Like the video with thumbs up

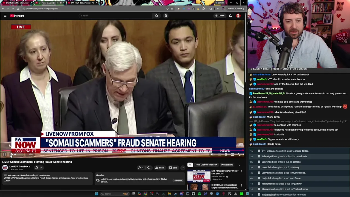click(141, 168)
